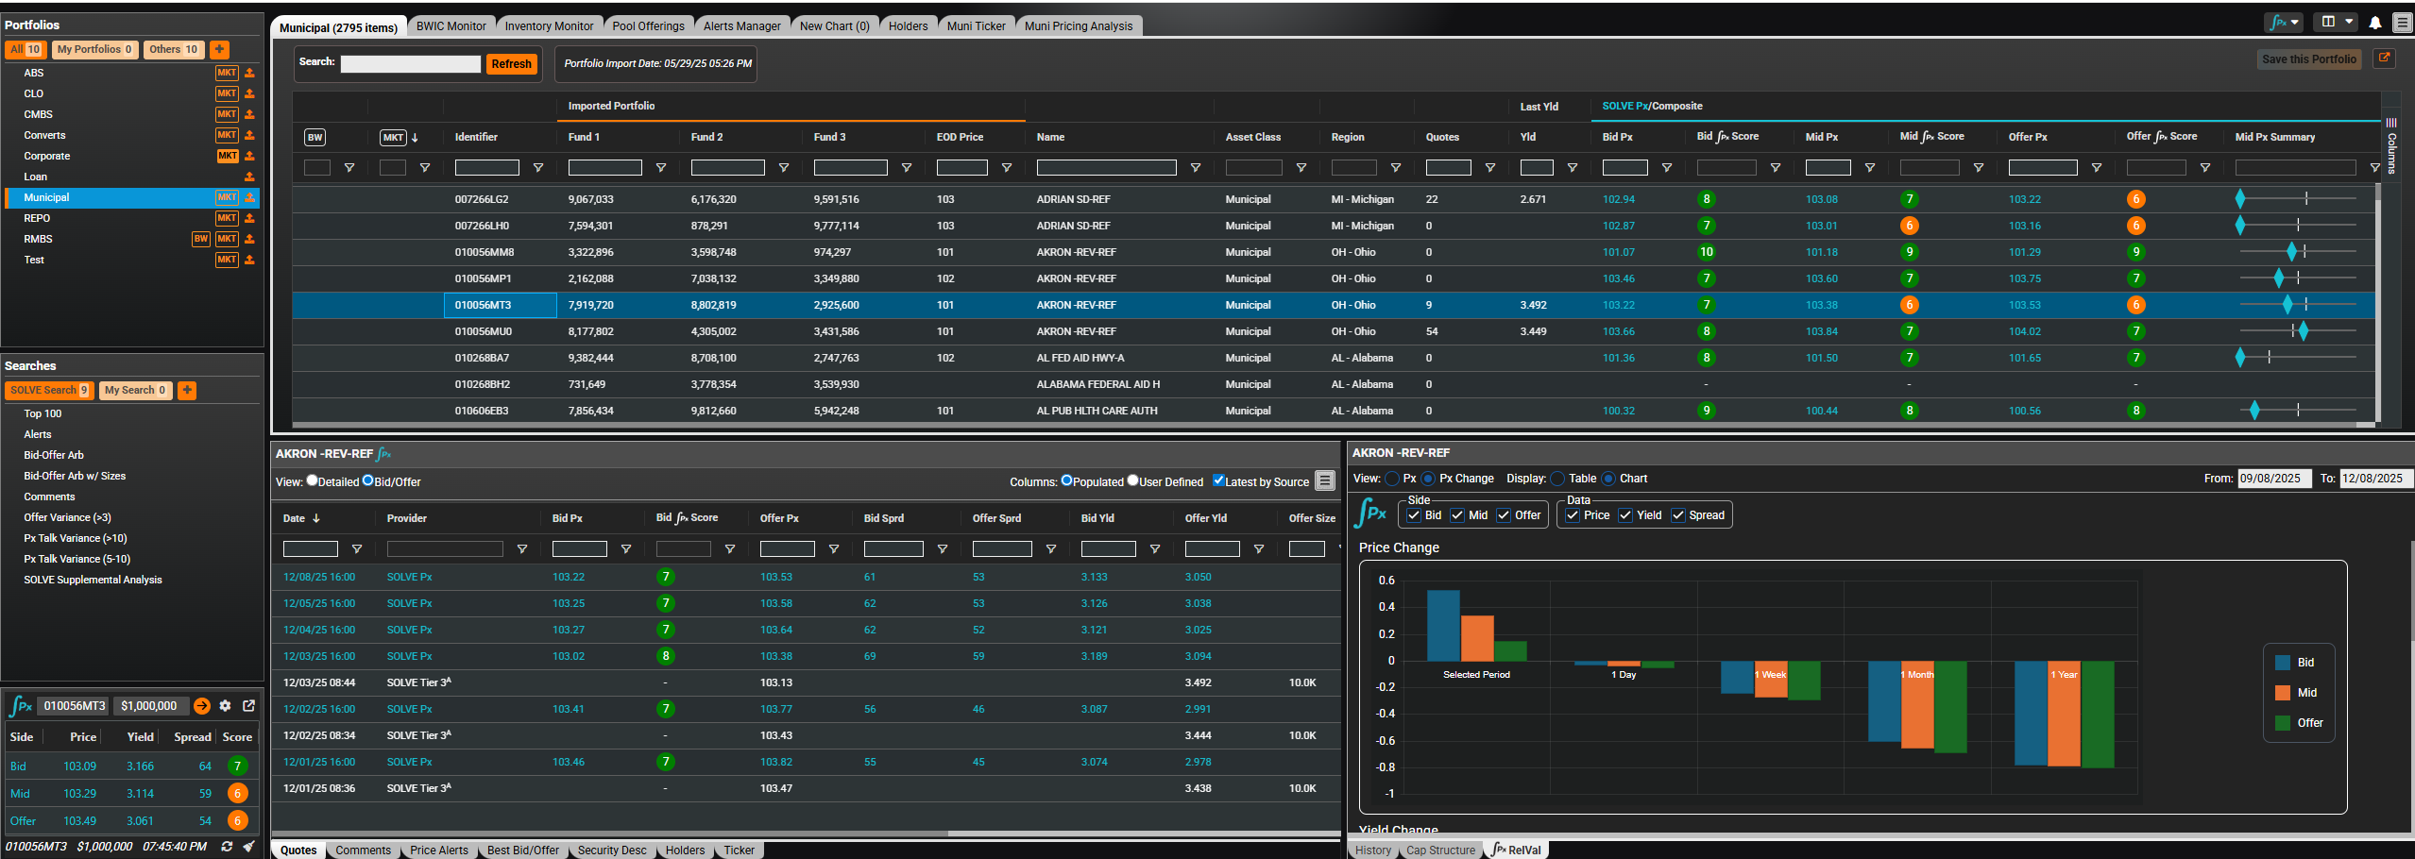Open the Cap Structure tab
2415x859 pixels.
(1439, 851)
